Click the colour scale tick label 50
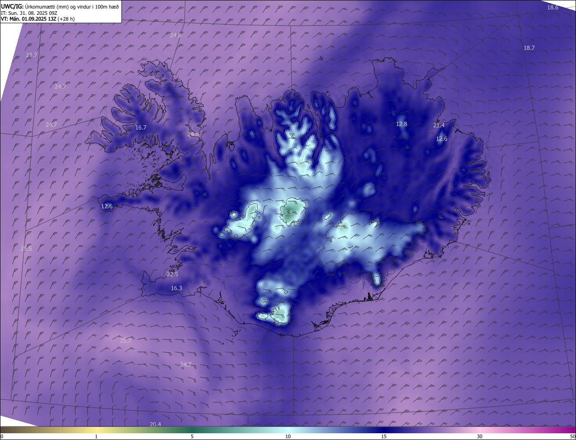The width and height of the screenshot is (576, 440). (x=572, y=436)
